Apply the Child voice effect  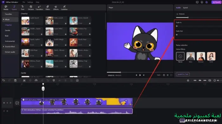point(211,56)
